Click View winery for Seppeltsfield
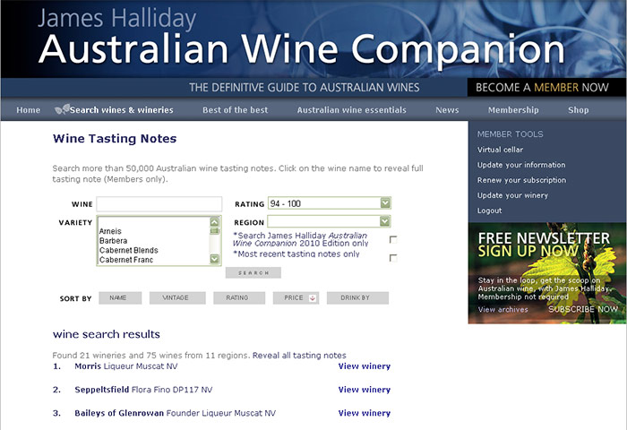 365,390
